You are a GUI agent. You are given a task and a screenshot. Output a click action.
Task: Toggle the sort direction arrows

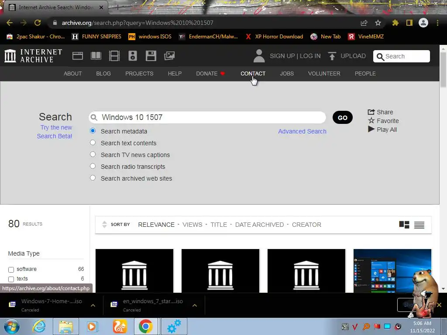click(104, 225)
